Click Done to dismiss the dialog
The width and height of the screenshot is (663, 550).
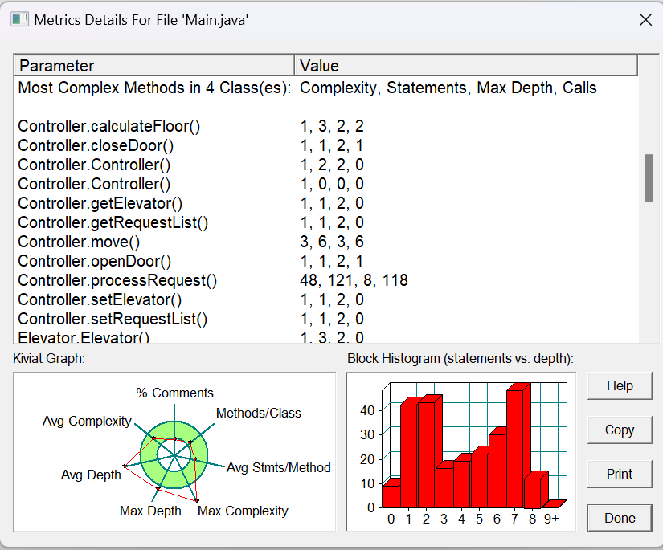pyautogui.click(x=620, y=518)
